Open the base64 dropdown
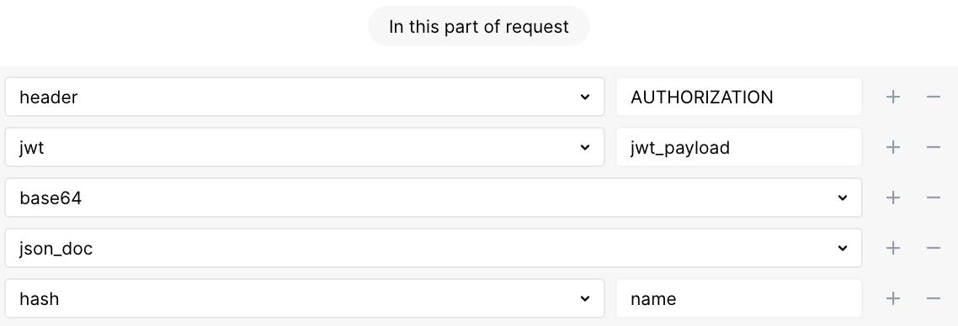Screen dimensions: 958x326 [x=434, y=197]
